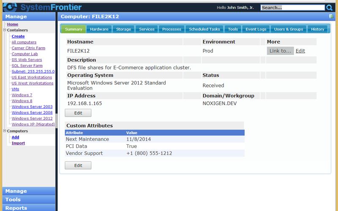338x211 pixels.
Task: Click the search magnifier icon
Action: [x=329, y=8]
